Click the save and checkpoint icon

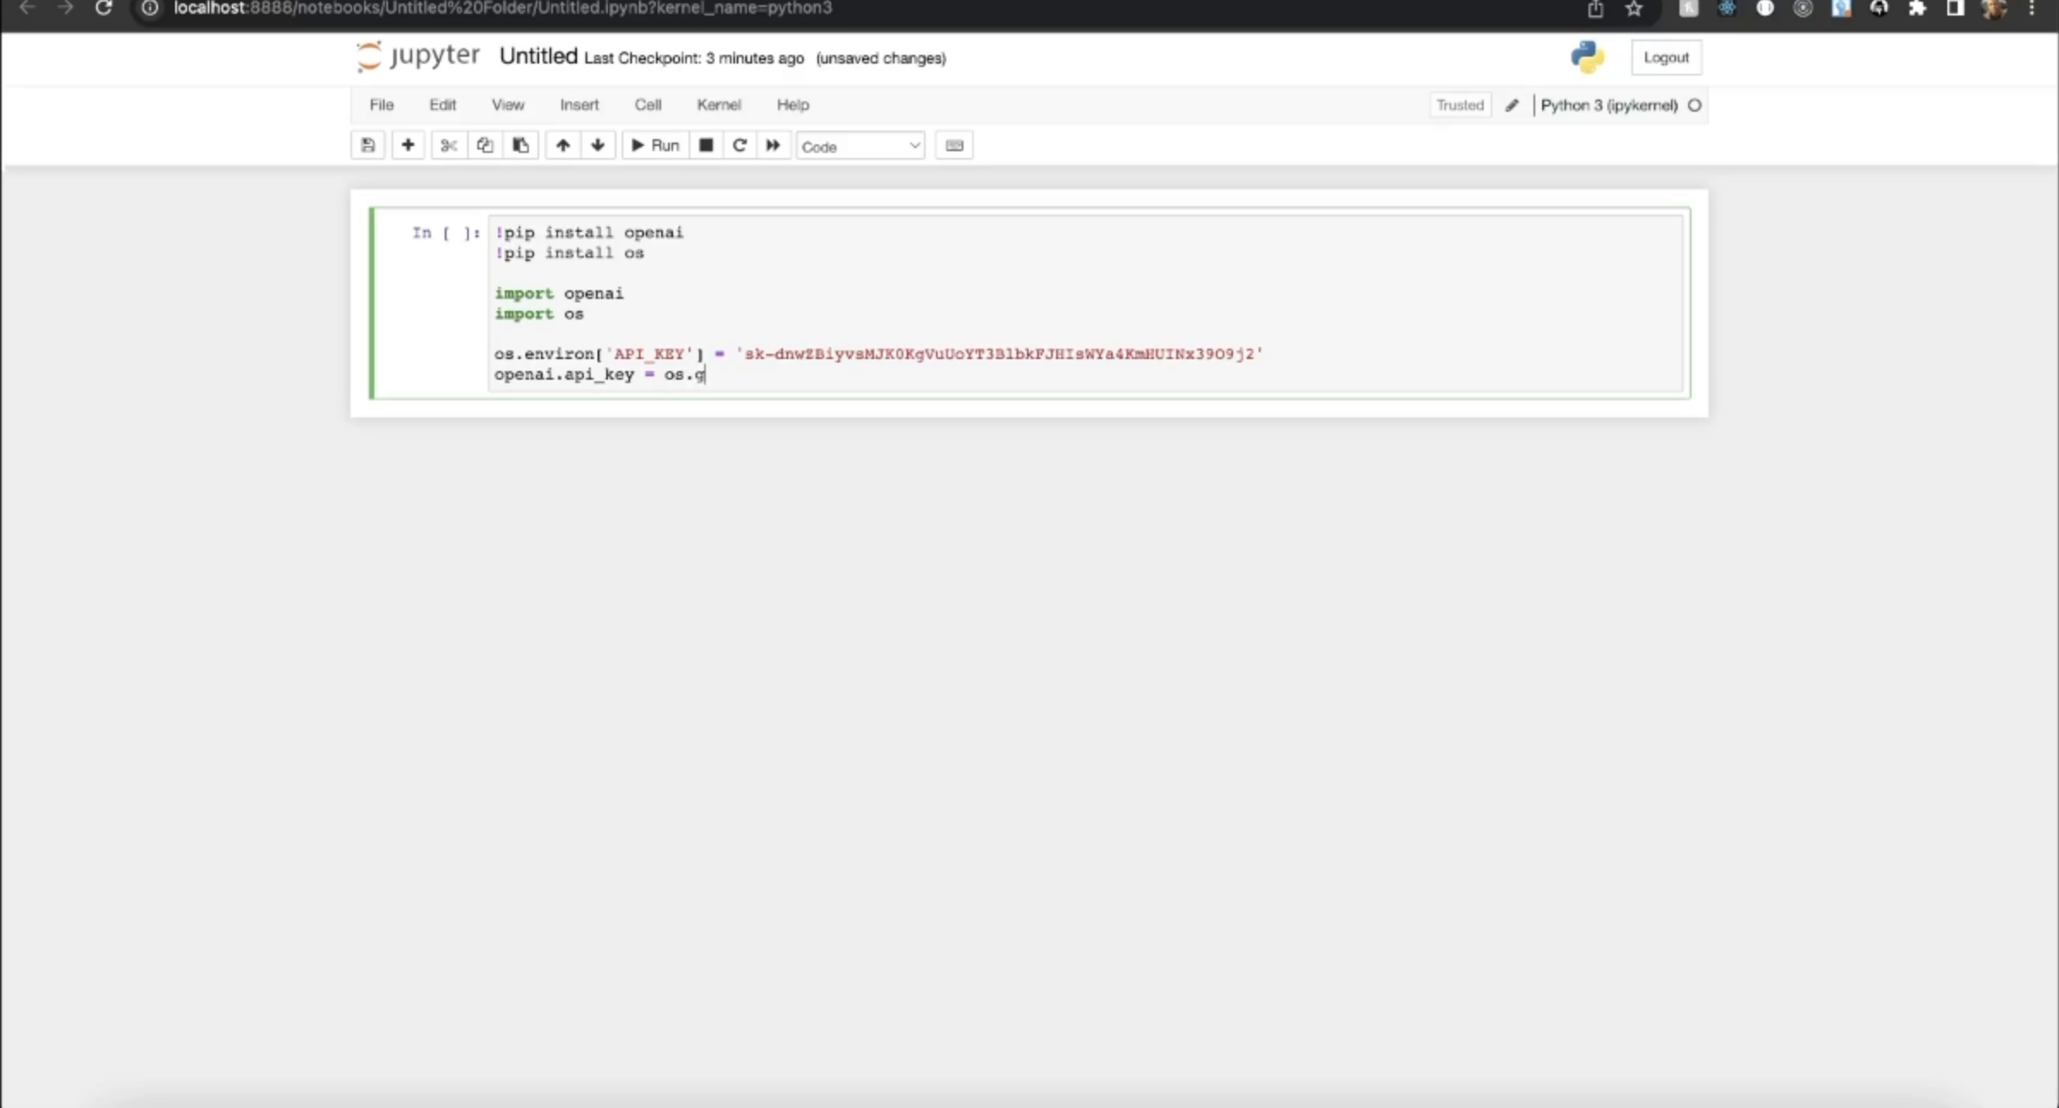(x=367, y=145)
